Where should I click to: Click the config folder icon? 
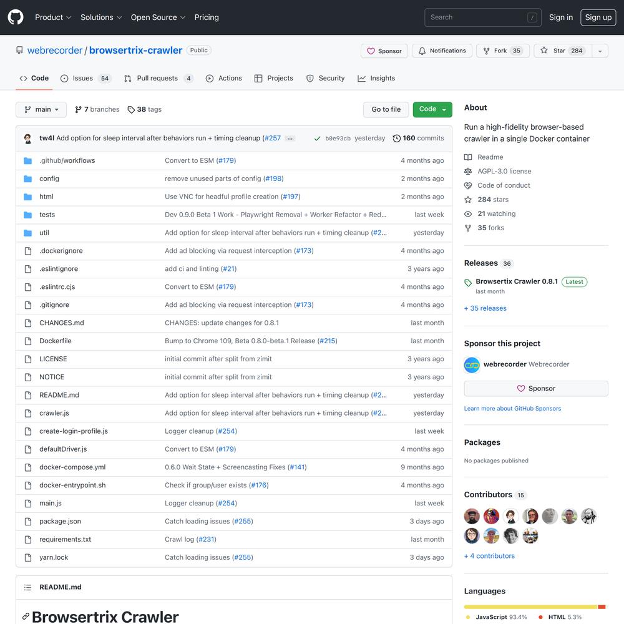28,178
